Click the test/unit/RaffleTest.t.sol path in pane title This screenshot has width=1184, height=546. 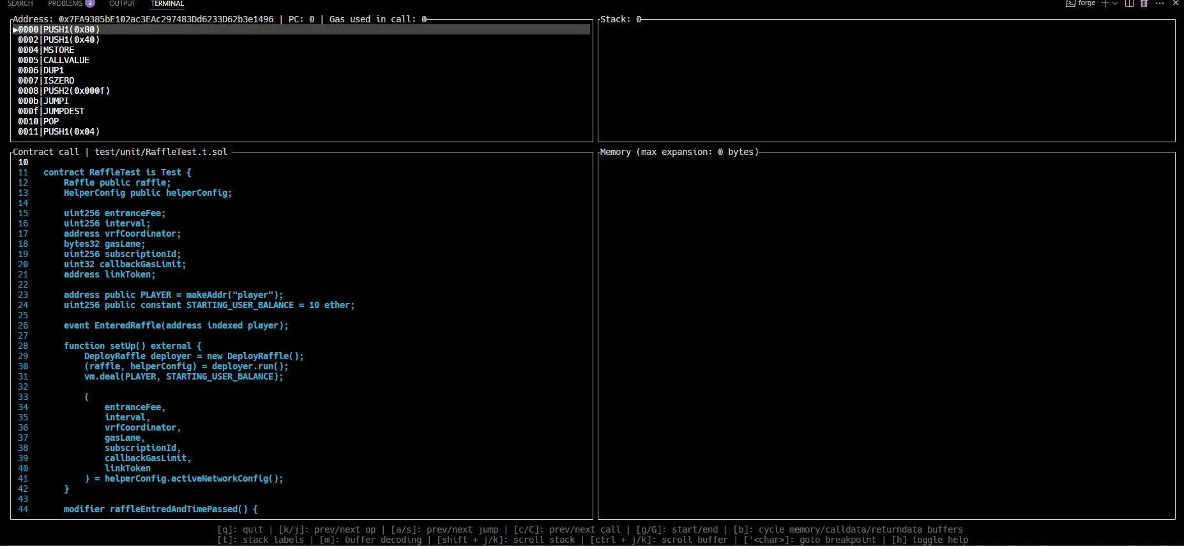click(x=161, y=152)
